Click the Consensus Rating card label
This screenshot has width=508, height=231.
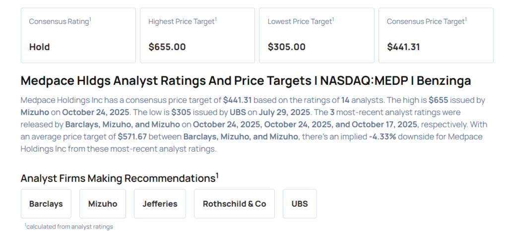point(60,22)
